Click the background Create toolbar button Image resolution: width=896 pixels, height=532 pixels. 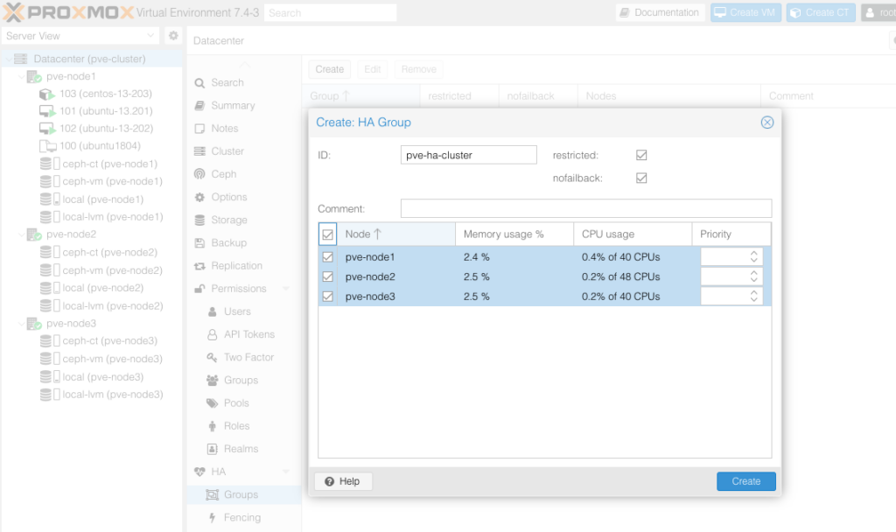click(330, 69)
